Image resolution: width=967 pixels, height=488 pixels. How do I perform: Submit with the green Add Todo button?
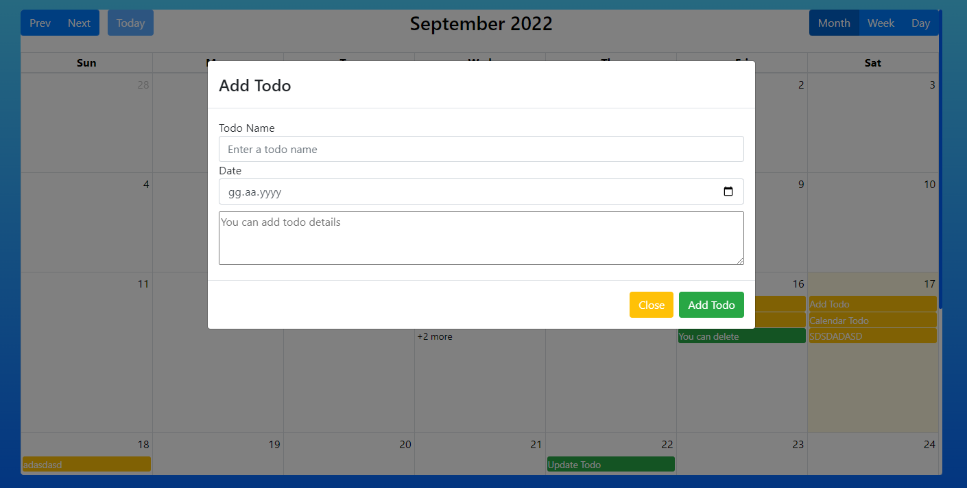coord(711,305)
